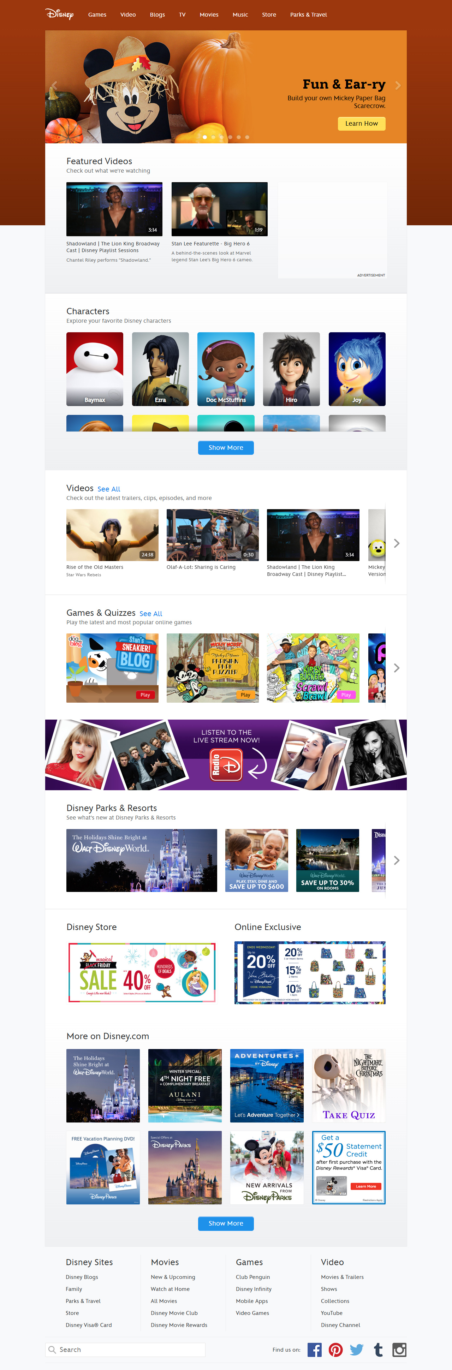Click the Disney logo in header

(60, 14)
